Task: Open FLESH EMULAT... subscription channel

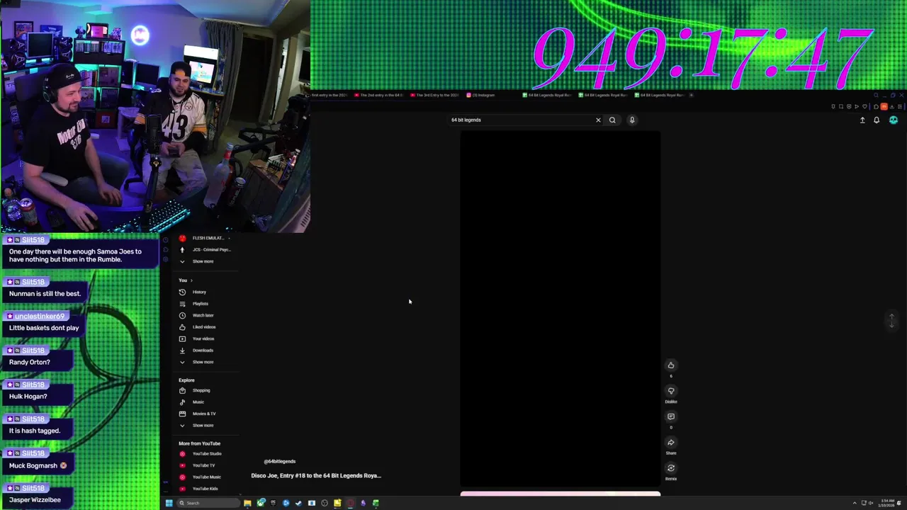Action: [x=205, y=238]
